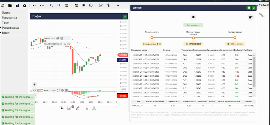Click the purchase ID 167844242248 label
The height and width of the screenshot is (125, 270).
193,44
